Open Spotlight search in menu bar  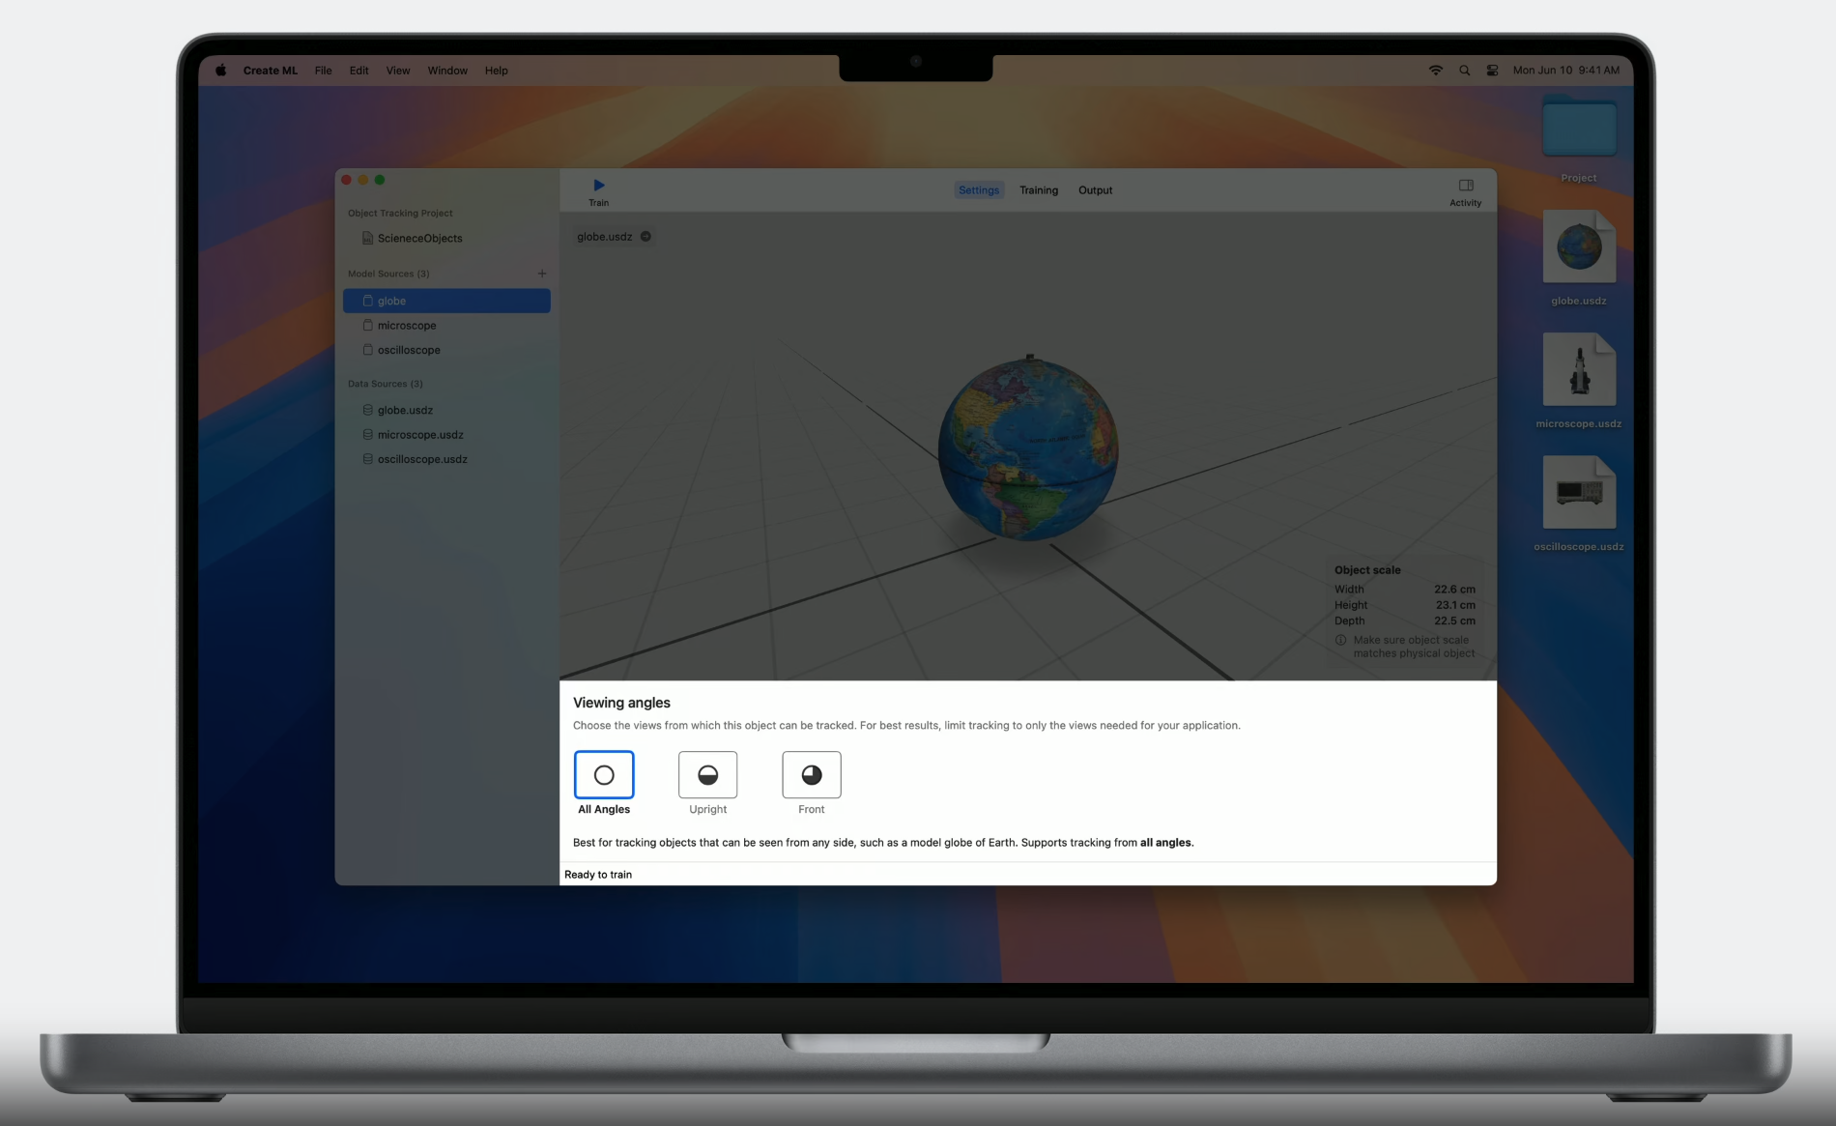pos(1465,71)
